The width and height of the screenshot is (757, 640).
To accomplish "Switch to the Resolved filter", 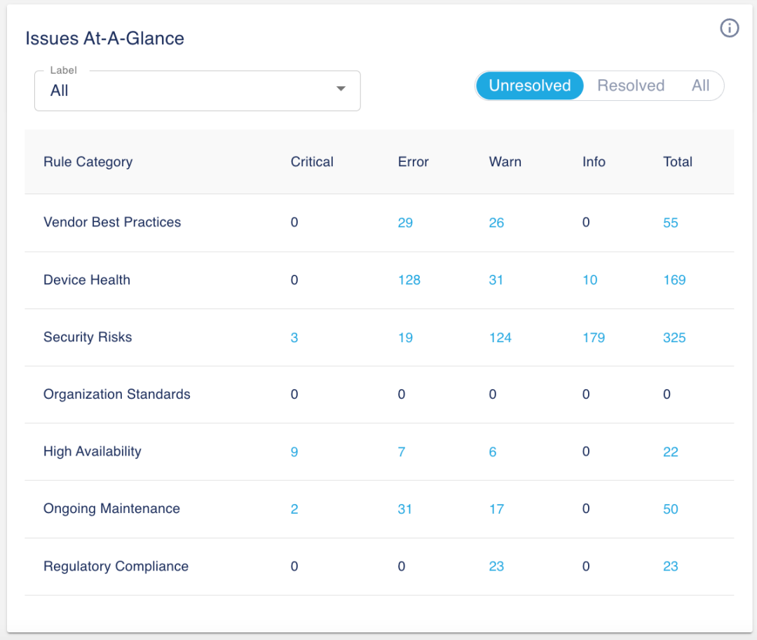I will [630, 86].
